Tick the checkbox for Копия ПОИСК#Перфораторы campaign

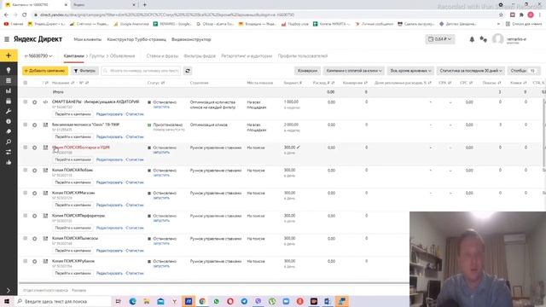click(x=25, y=216)
